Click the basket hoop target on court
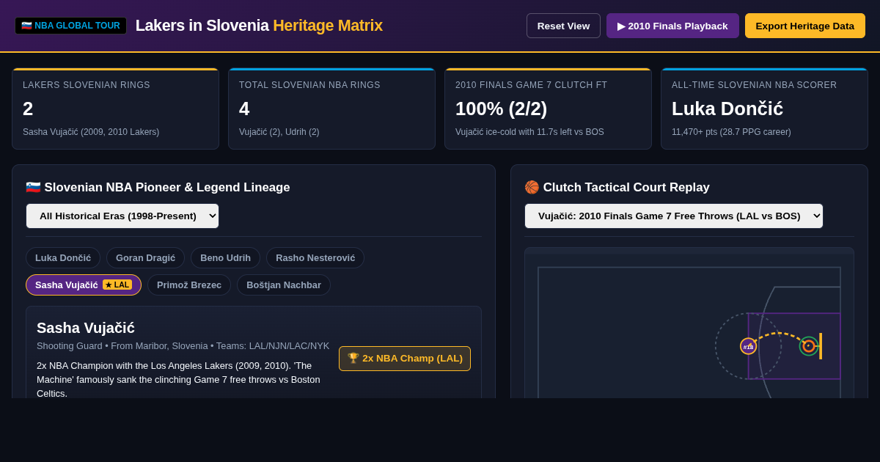 [809, 346]
